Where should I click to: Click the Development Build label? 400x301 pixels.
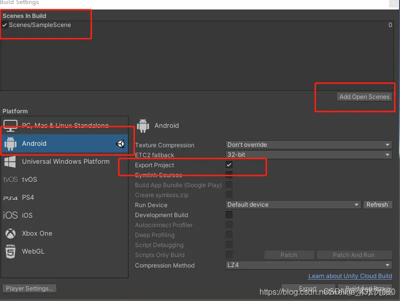click(161, 215)
